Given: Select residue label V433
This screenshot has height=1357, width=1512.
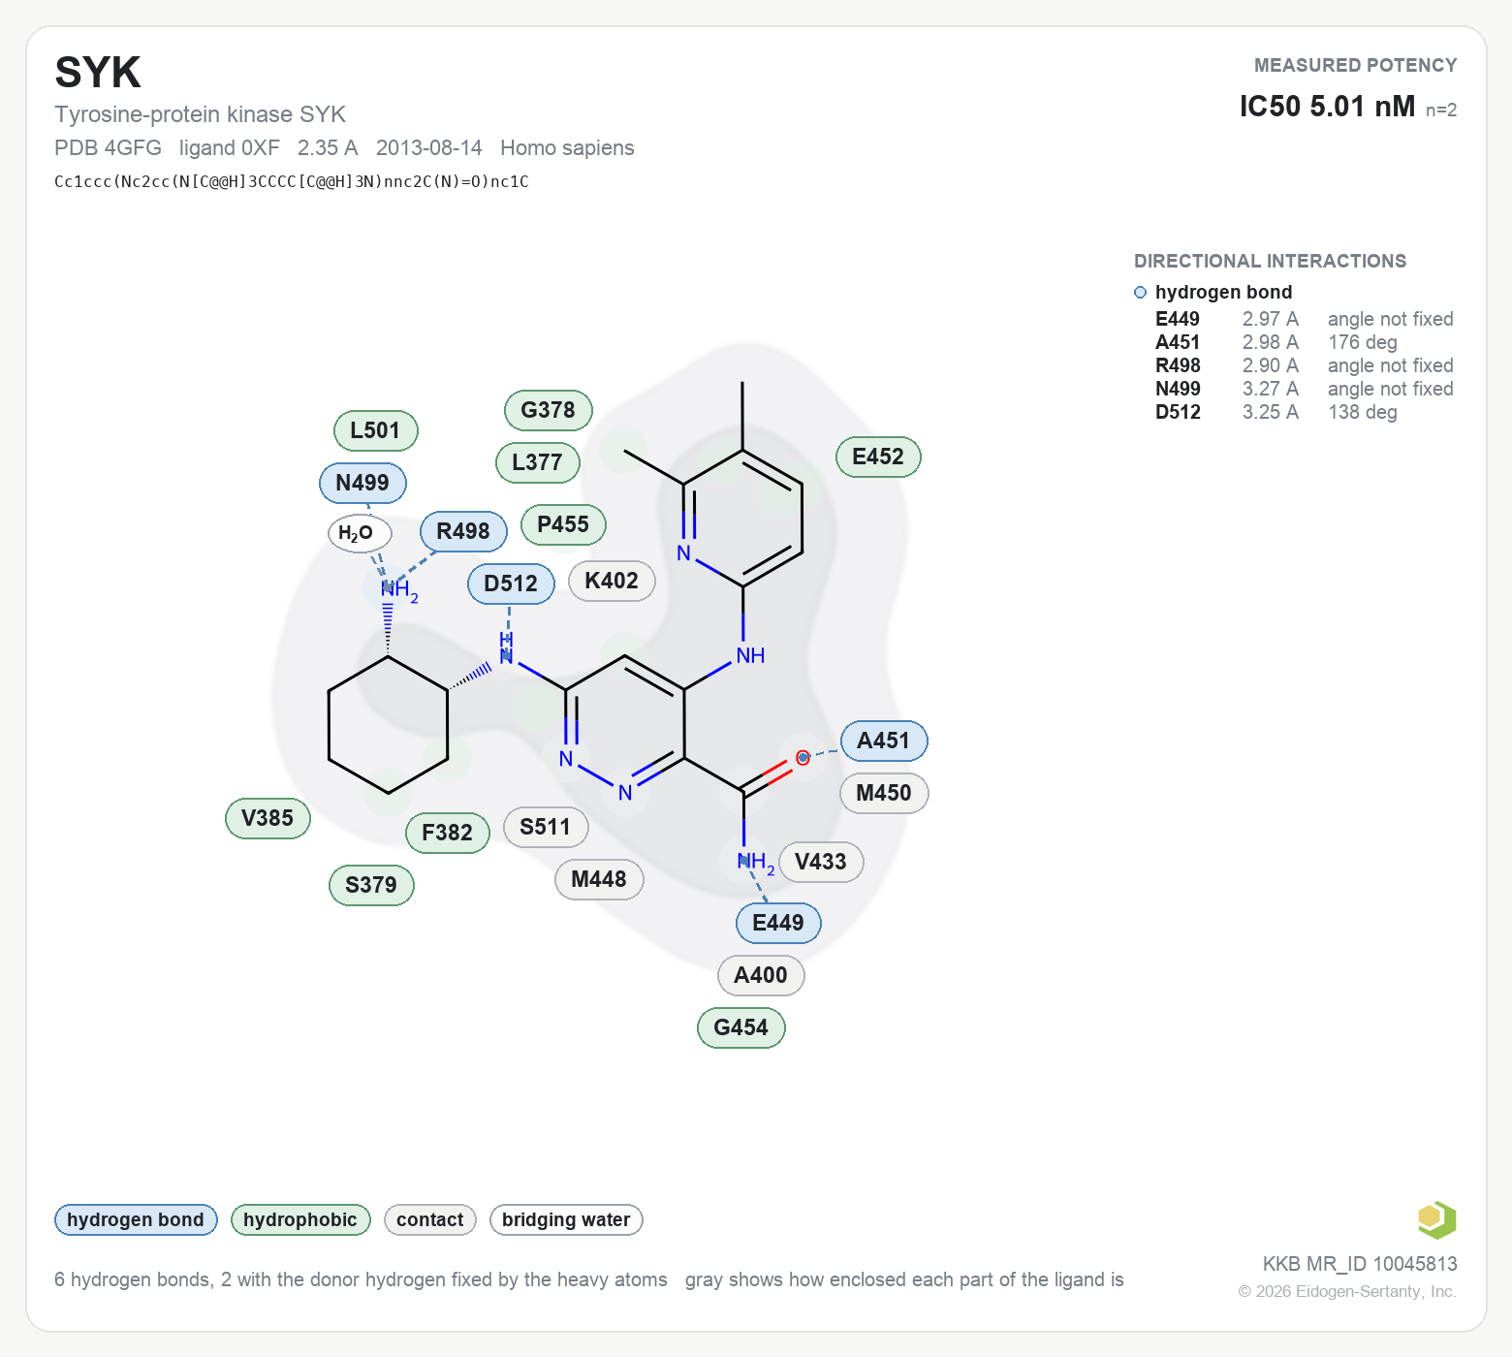Looking at the screenshot, I should point(821,862).
